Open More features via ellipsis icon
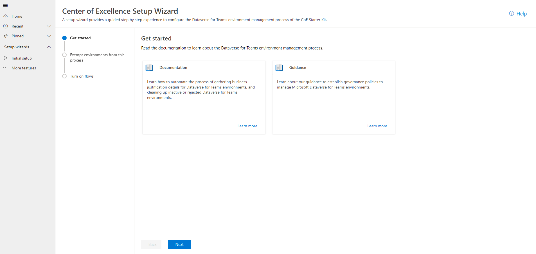Image resolution: width=536 pixels, height=254 pixels. (x=5, y=68)
